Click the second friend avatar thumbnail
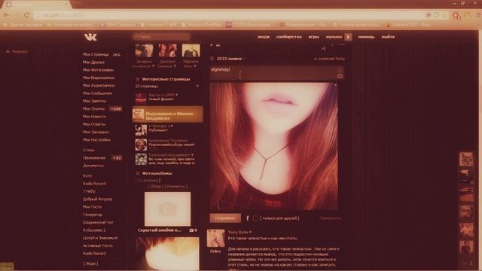The width and height of the screenshot is (482, 271). tap(167, 50)
